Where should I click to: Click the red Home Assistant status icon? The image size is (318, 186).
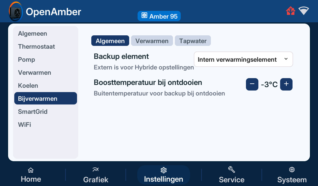(x=290, y=11)
